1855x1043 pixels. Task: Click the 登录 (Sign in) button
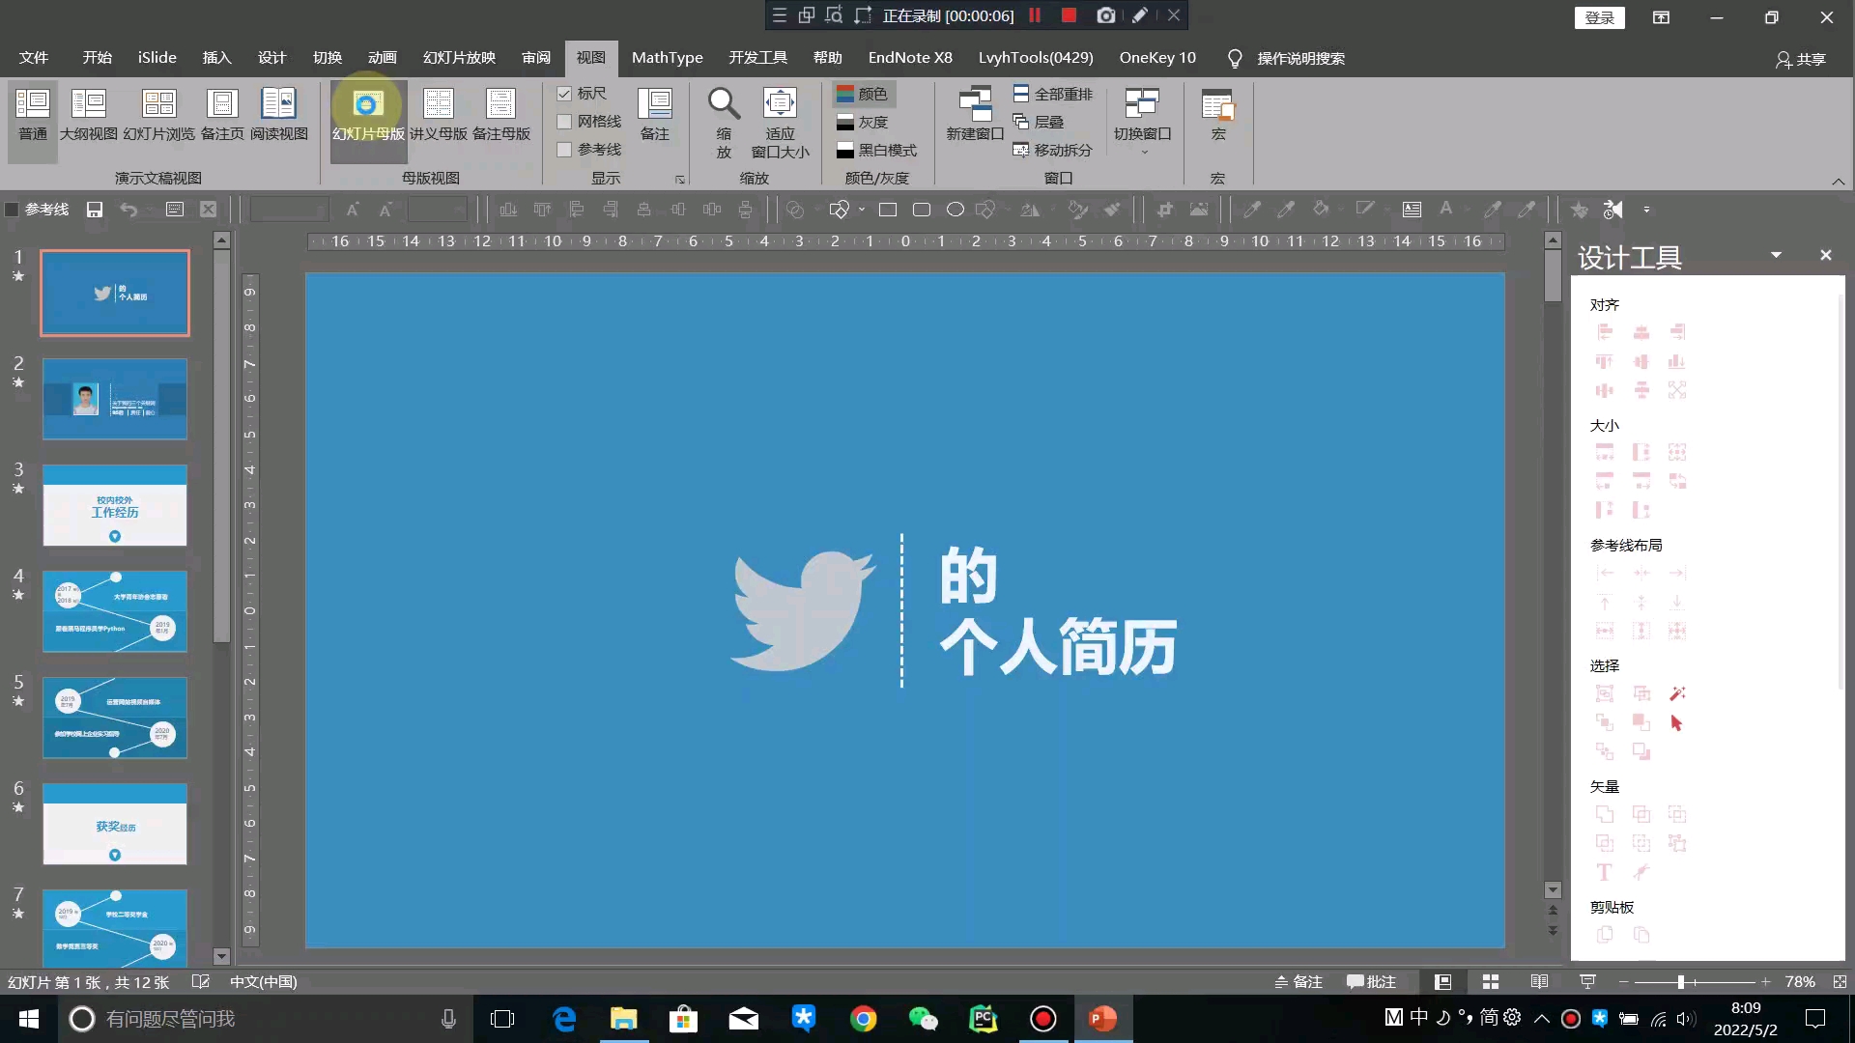[x=1599, y=17]
